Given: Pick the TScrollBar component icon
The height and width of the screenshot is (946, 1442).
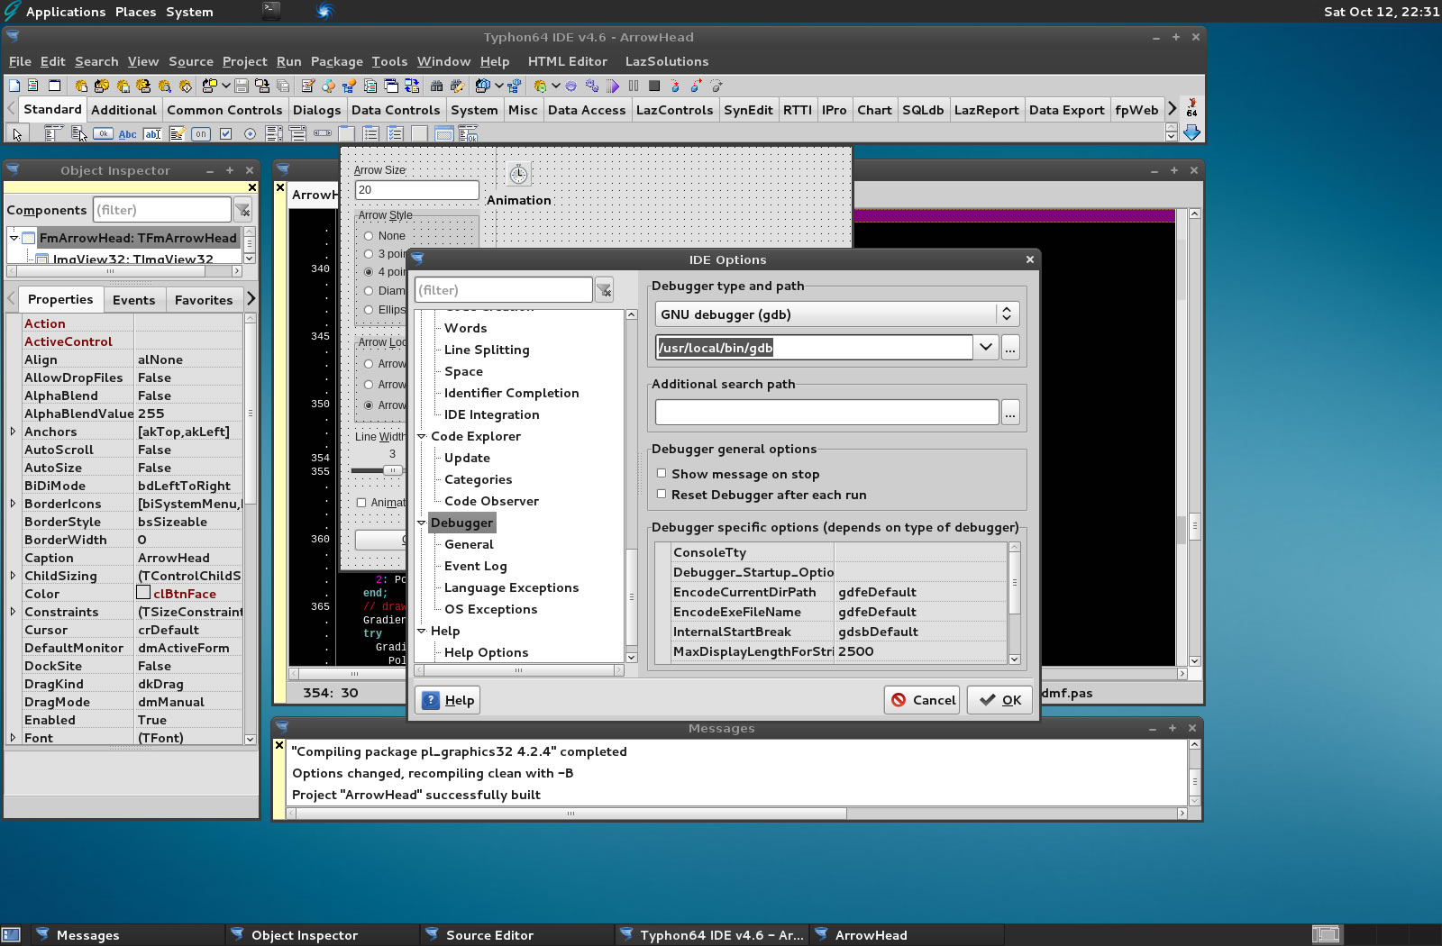Looking at the screenshot, I should tap(323, 133).
